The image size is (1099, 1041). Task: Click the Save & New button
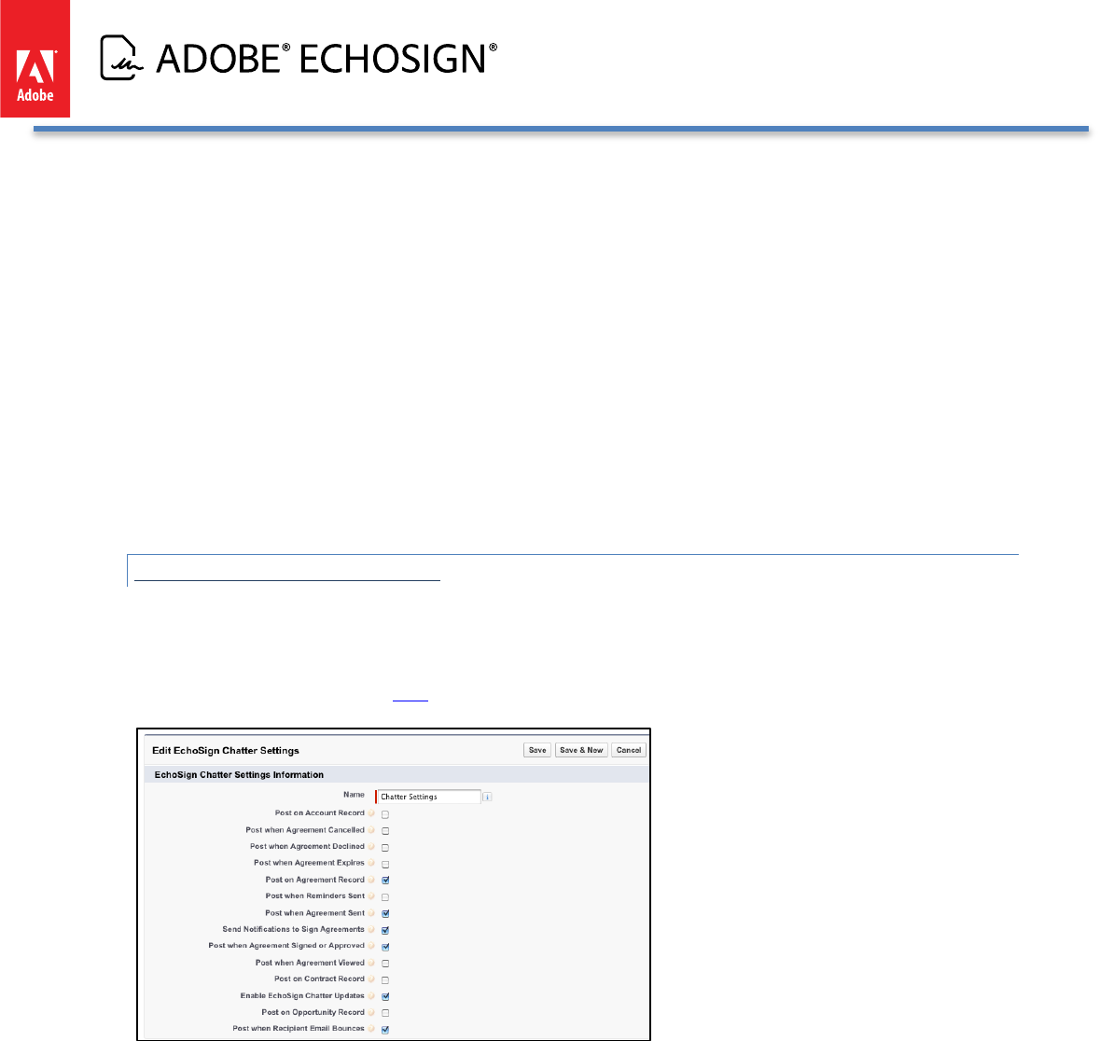click(582, 750)
